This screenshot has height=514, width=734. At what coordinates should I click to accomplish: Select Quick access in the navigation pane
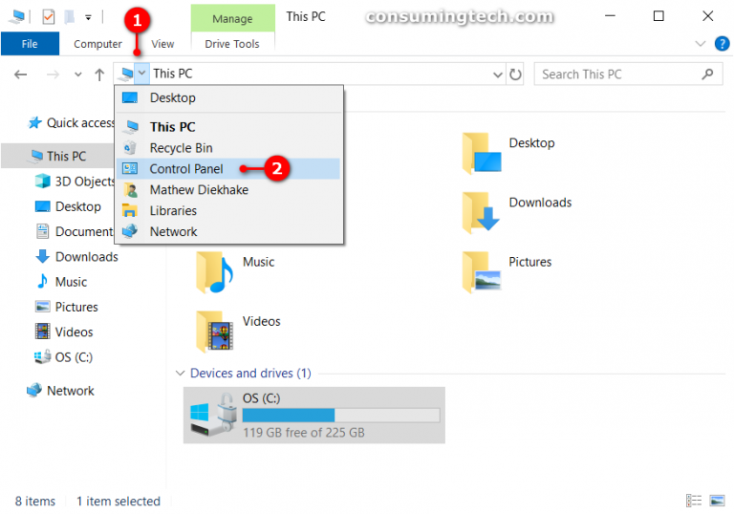point(70,122)
